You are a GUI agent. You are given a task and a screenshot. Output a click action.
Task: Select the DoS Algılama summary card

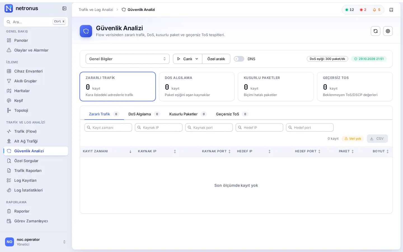point(197,87)
